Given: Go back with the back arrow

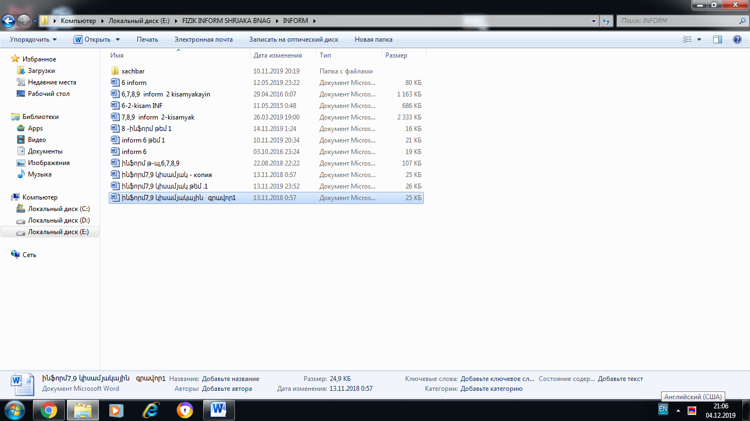Looking at the screenshot, I should (x=9, y=21).
